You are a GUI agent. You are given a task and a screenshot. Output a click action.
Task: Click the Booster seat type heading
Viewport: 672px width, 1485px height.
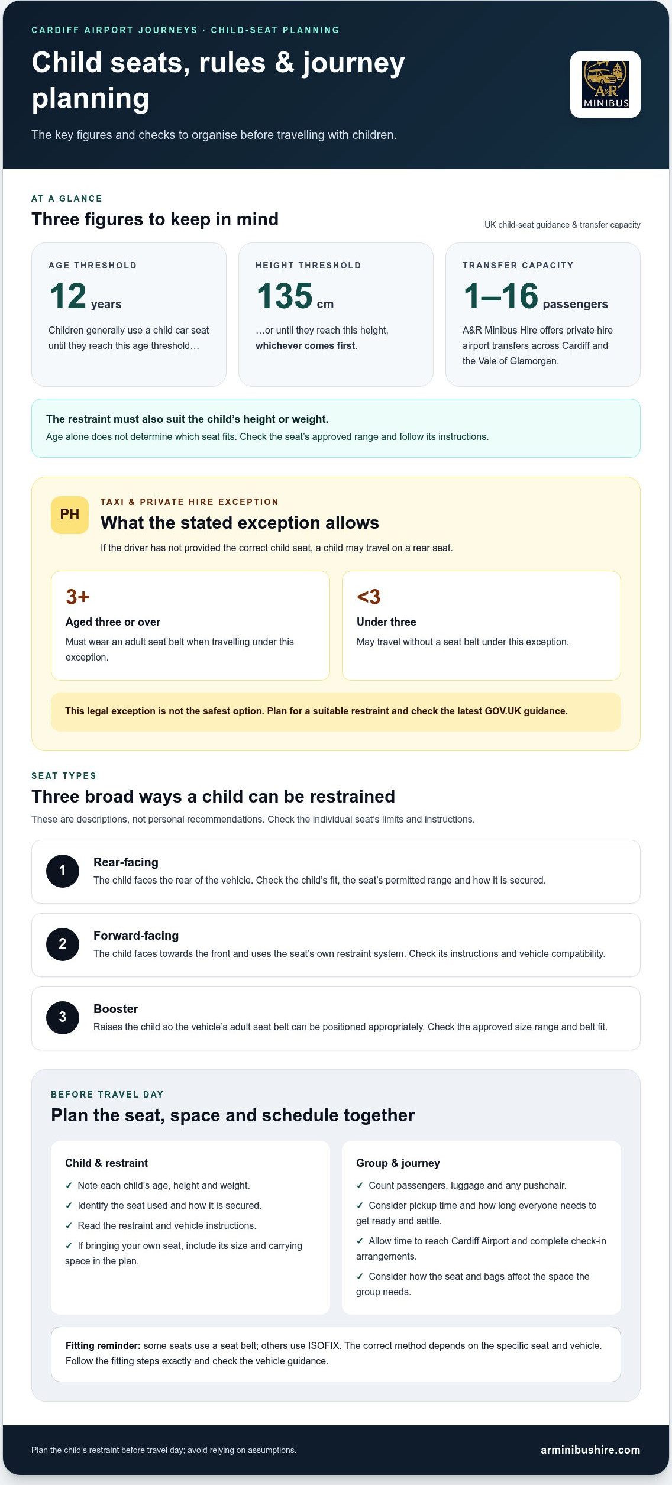(116, 1009)
